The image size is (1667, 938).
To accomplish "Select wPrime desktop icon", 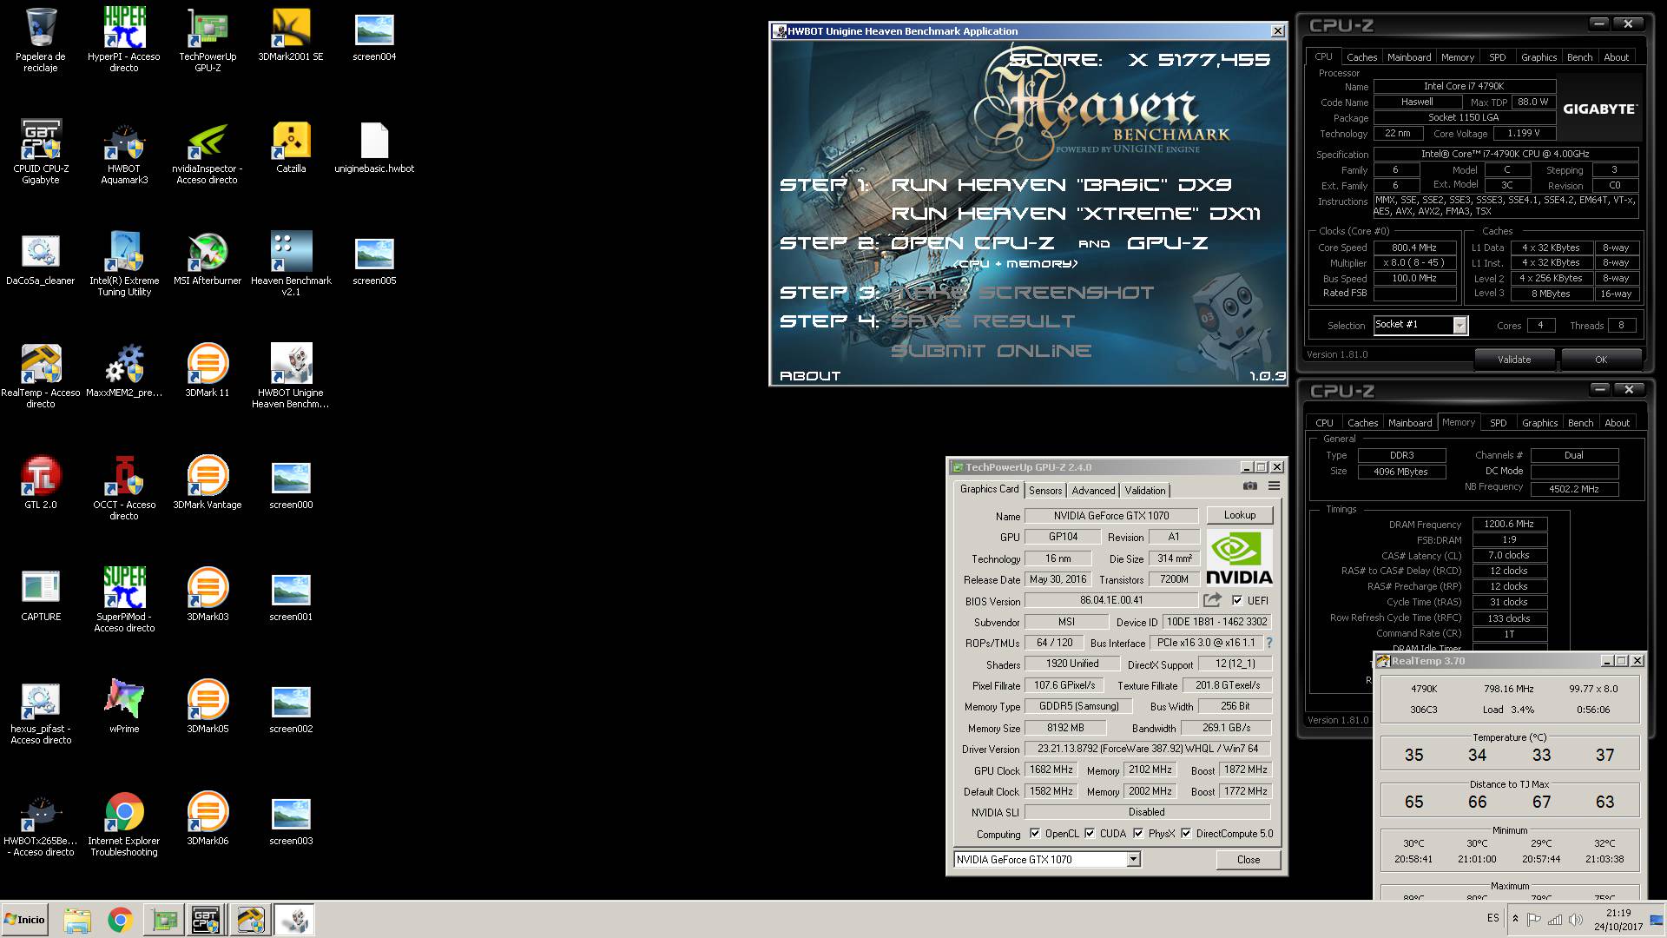I will (x=124, y=706).
